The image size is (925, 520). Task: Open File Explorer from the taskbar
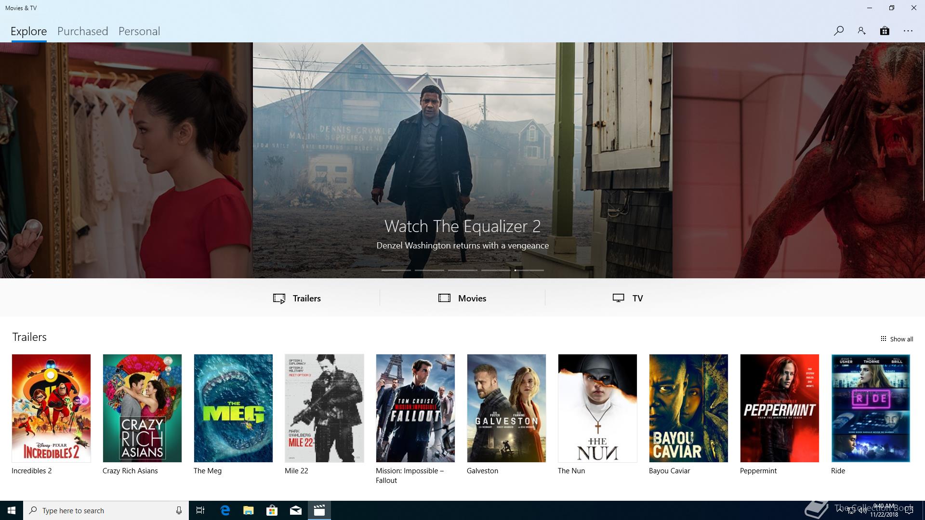248,510
